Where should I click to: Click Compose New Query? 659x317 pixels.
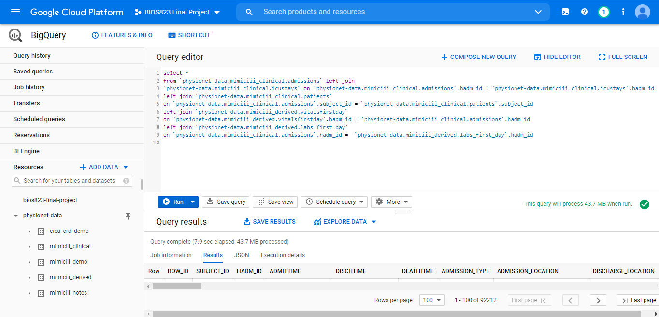479,57
